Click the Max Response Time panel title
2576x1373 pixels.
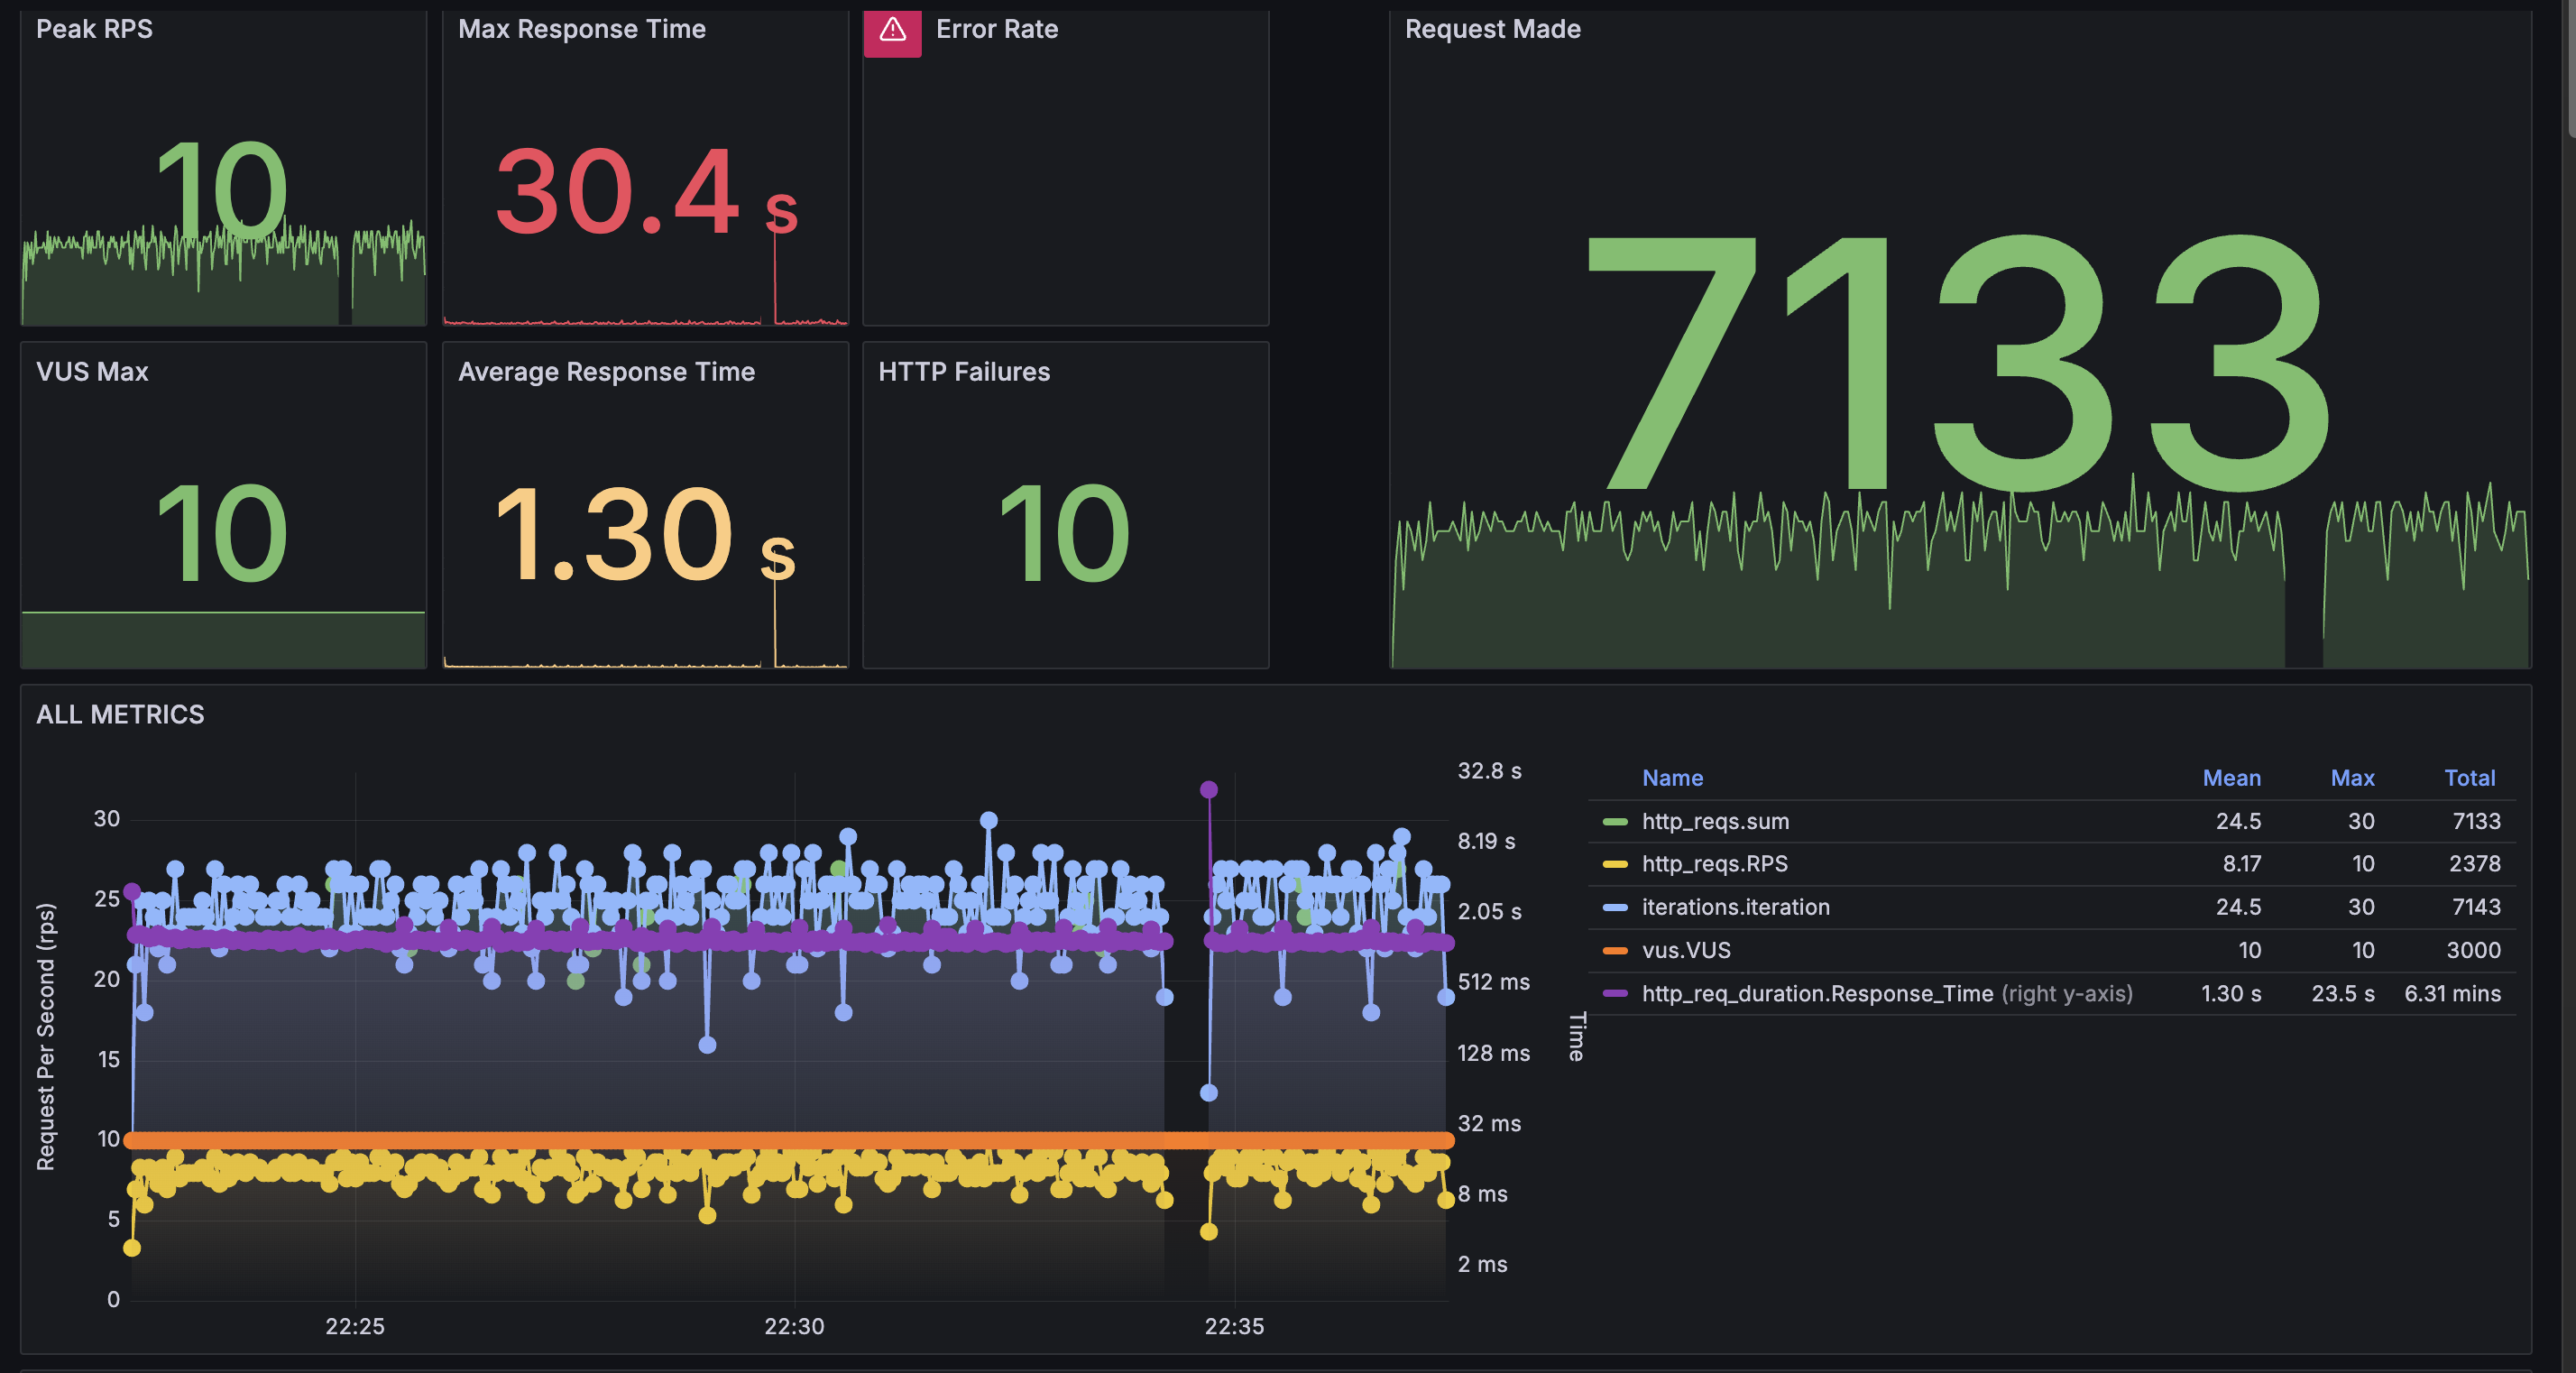(x=581, y=29)
